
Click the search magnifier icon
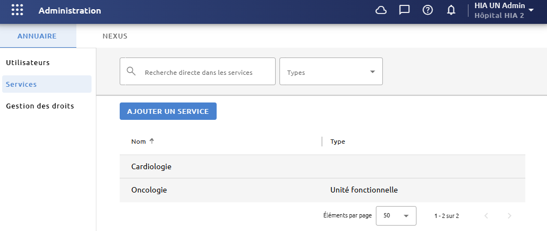click(x=131, y=71)
